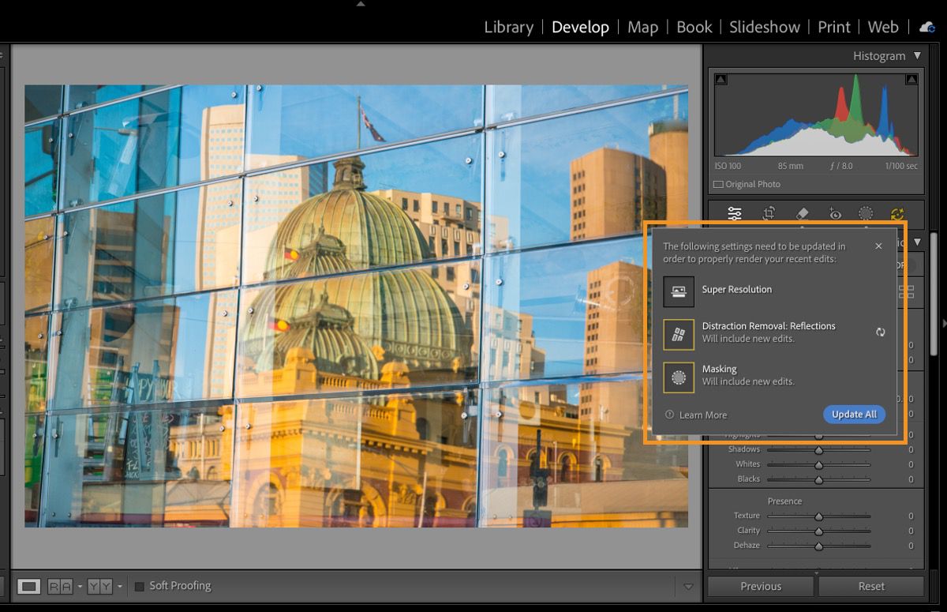Click the '1/100 sec' shutter speed text
The image size is (947, 612).
coord(901,166)
